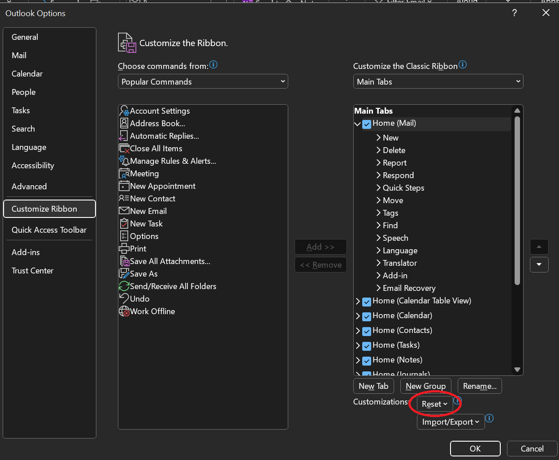
Task: Click info icon beside Choose commands from
Action: pos(214,64)
